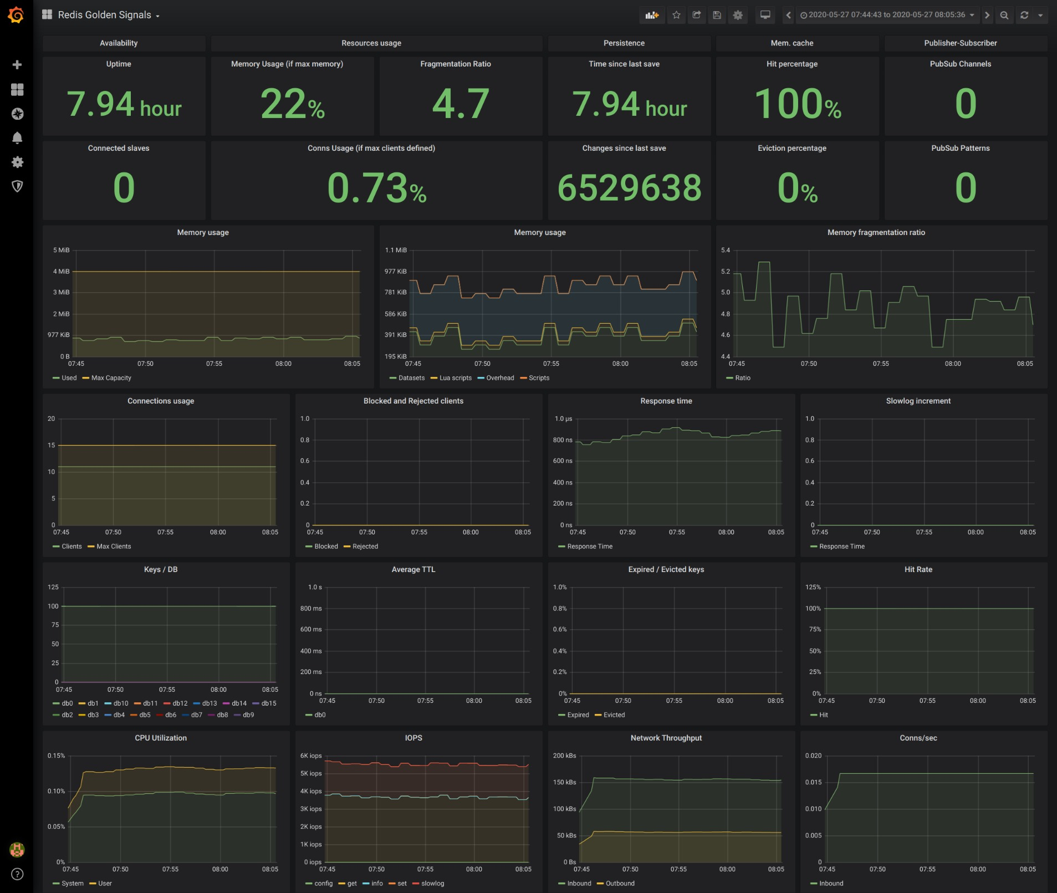Open the Fragmentation Ratio panel title menu

point(456,64)
